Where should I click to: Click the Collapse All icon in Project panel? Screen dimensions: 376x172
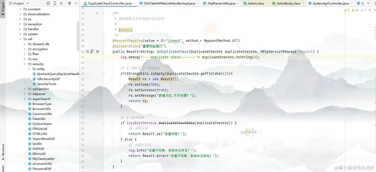[62, 3]
